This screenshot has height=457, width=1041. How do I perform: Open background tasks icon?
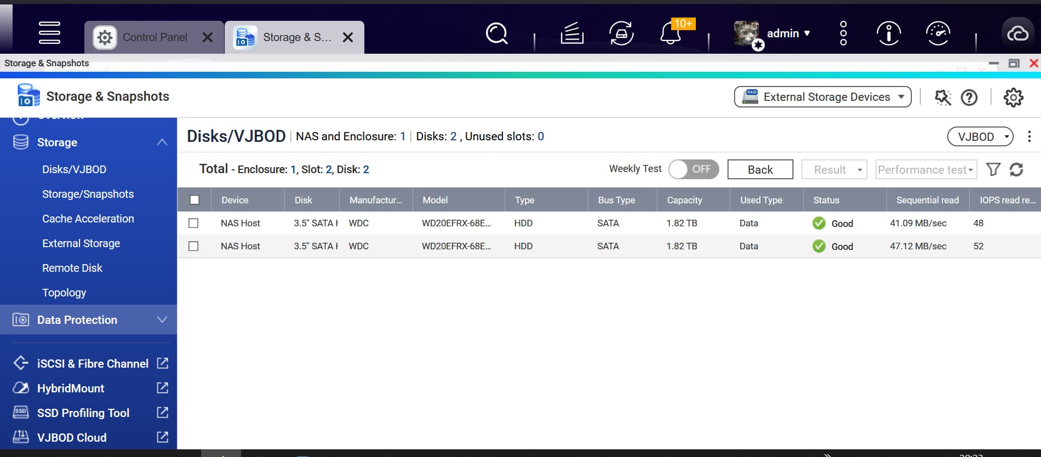[572, 33]
